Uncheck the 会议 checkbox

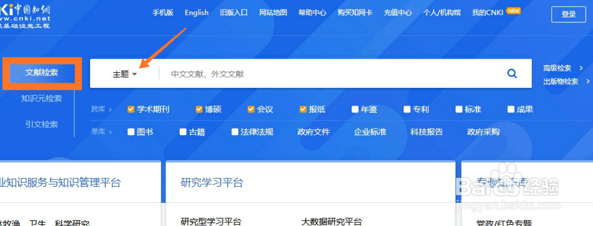[x=251, y=109]
